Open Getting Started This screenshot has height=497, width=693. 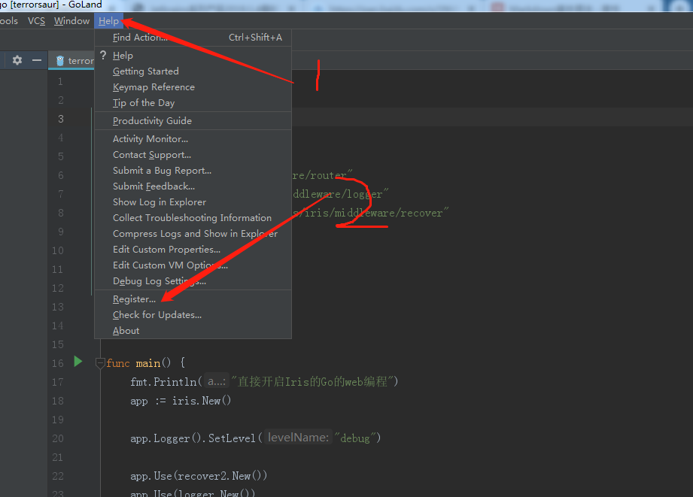193,71
